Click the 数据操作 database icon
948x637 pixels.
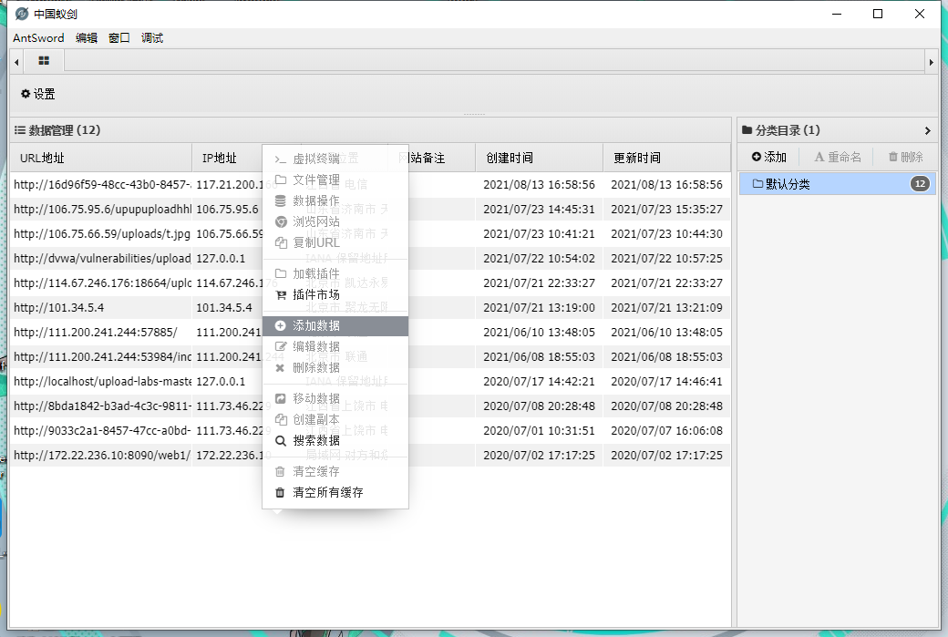(x=280, y=200)
